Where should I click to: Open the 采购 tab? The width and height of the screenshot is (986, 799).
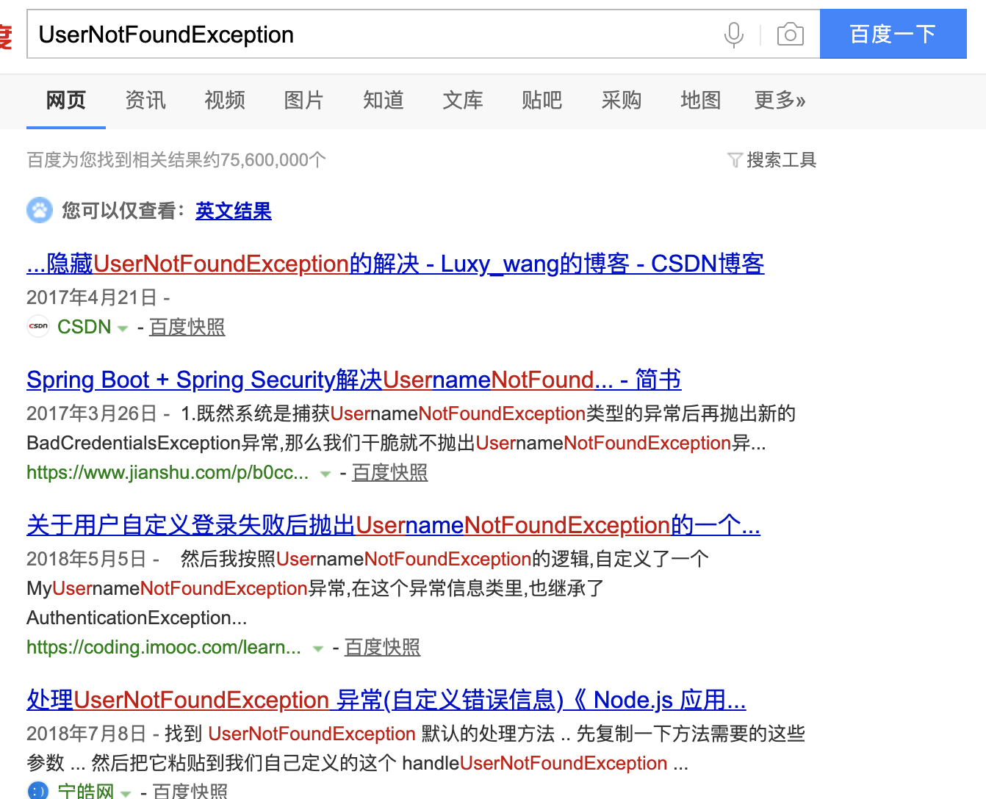(x=622, y=101)
